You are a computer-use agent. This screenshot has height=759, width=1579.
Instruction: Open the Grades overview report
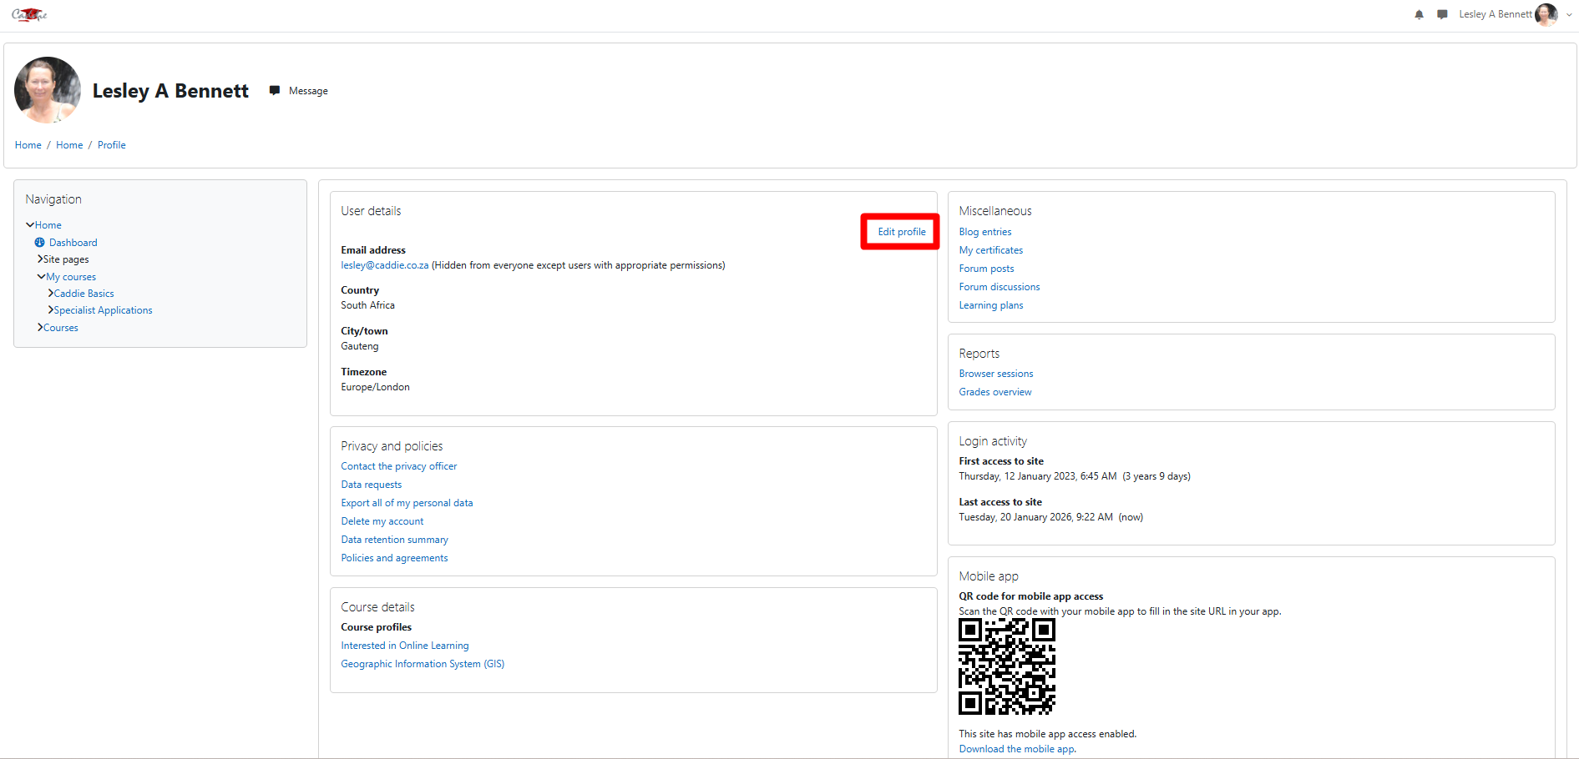[x=994, y=392]
